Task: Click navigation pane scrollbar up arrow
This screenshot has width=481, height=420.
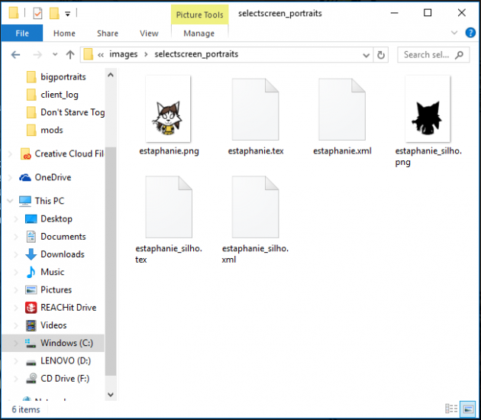Action: [x=111, y=75]
